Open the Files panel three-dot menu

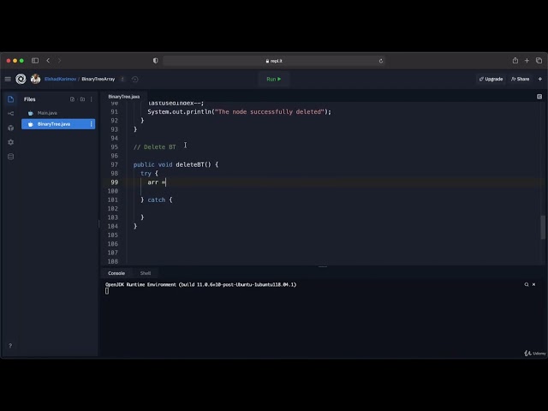(x=92, y=99)
